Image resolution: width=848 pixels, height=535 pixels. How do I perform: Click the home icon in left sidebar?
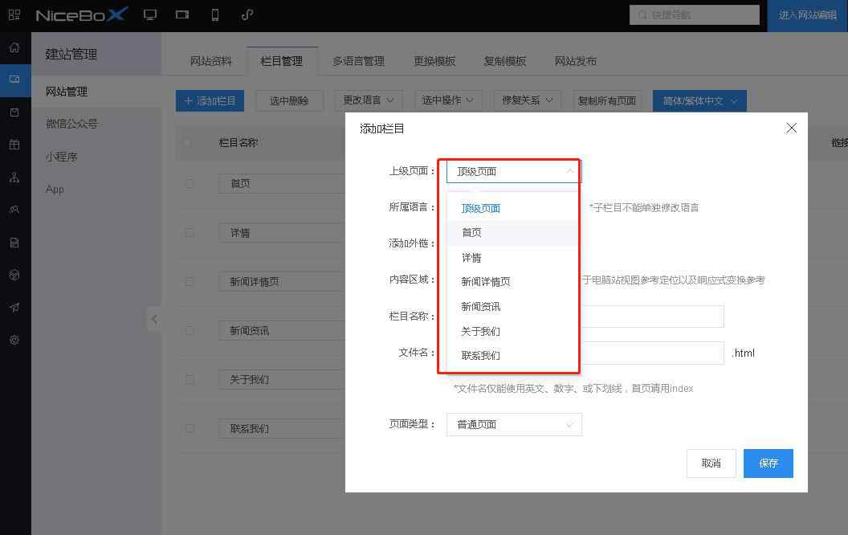point(14,47)
